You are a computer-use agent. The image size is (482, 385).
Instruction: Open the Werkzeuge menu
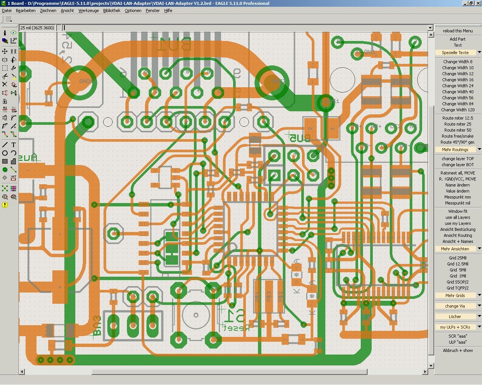88,11
